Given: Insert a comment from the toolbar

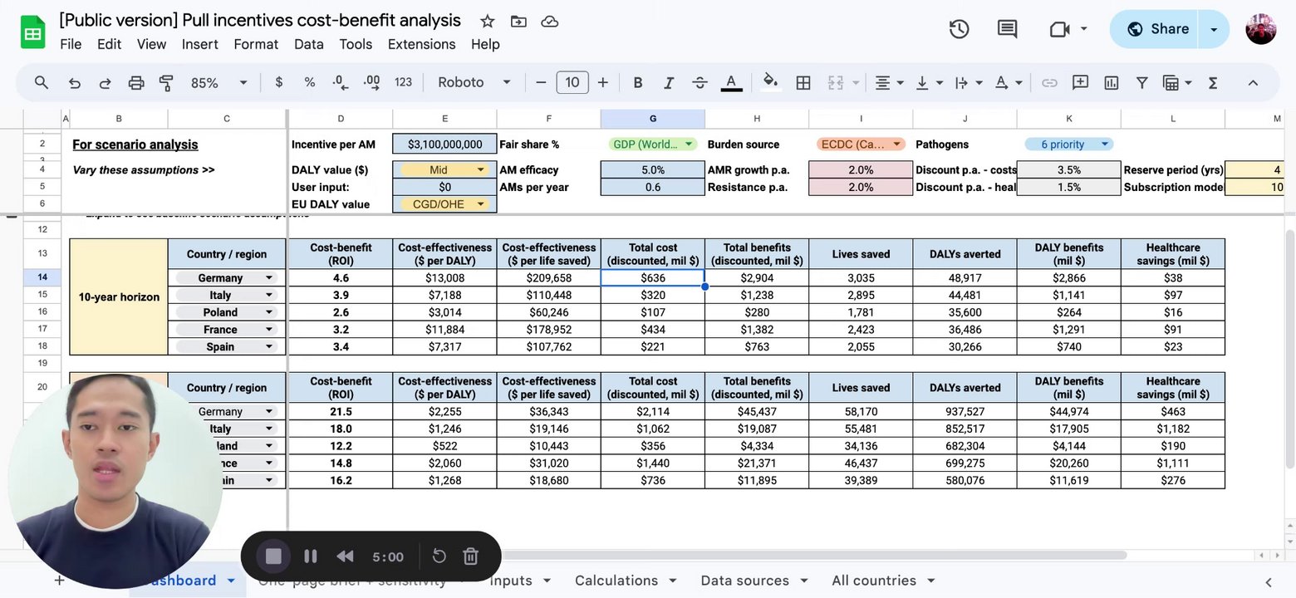Looking at the screenshot, I should coord(1080,82).
